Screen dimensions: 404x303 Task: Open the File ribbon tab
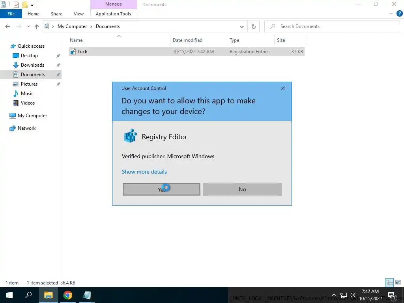[x=11, y=14]
